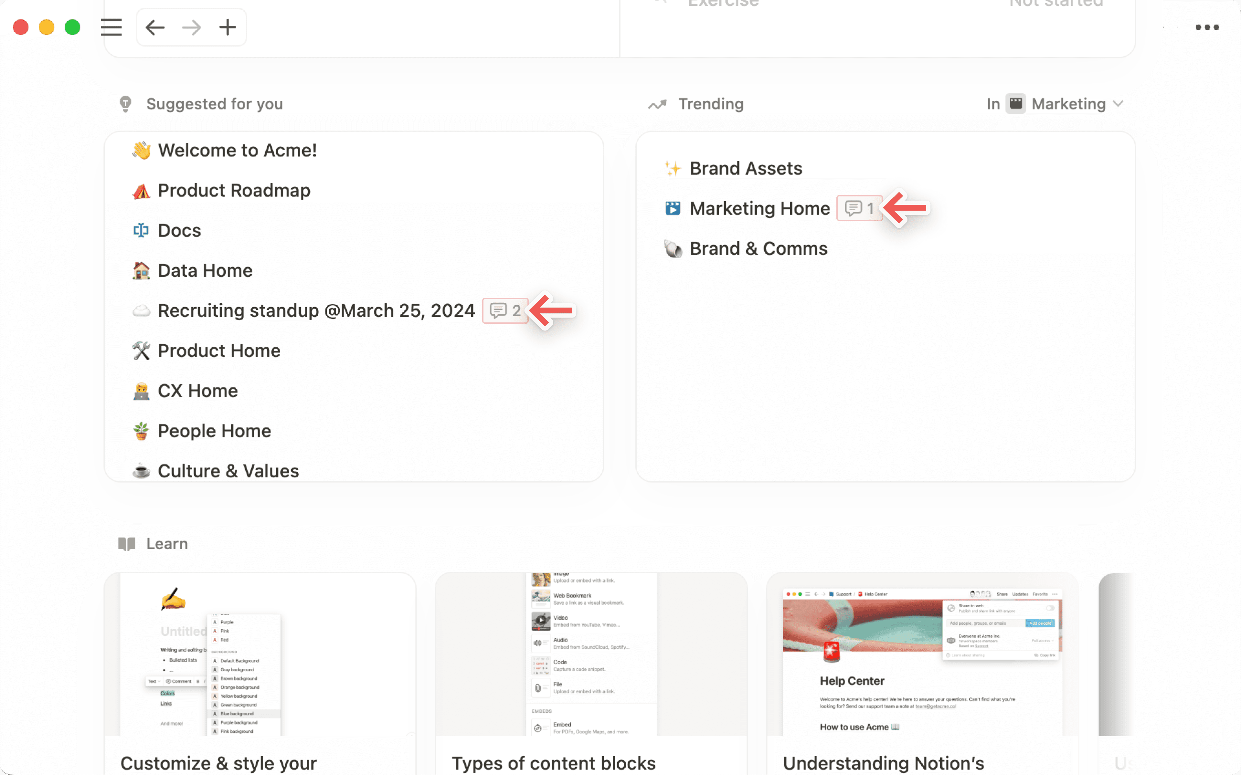
Task: Create new page with plus icon
Action: (x=228, y=27)
